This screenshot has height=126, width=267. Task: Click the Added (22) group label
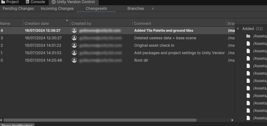point(252,29)
